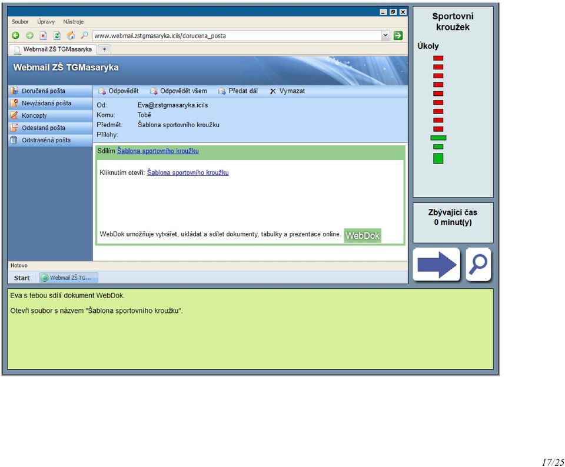Click the browser Back arrow icon
This screenshot has height=467, width=565.
tap(15, 35)
